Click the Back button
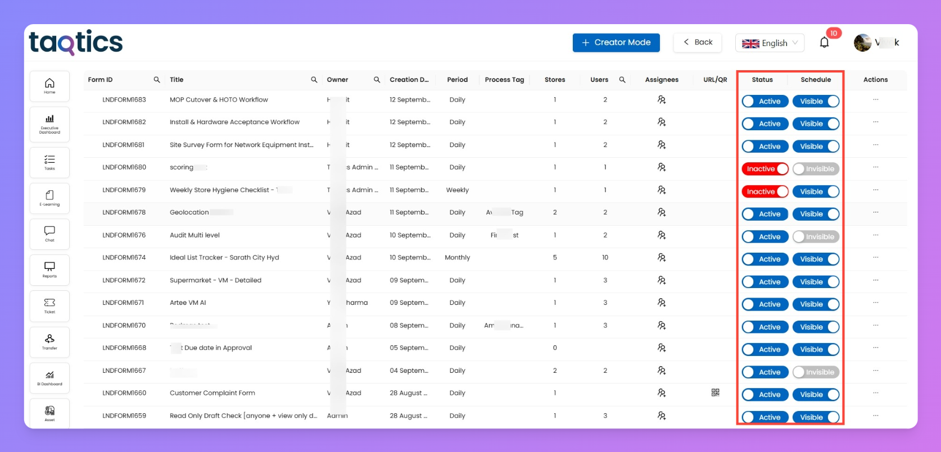The width and height of the screenshot is (941, 452). pyautogui.click(x=698, y=42)
